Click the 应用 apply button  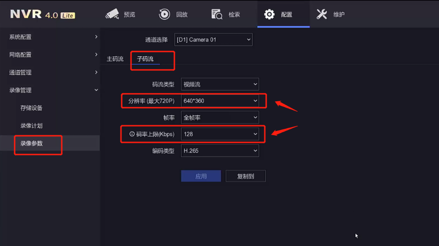point(201,176)
